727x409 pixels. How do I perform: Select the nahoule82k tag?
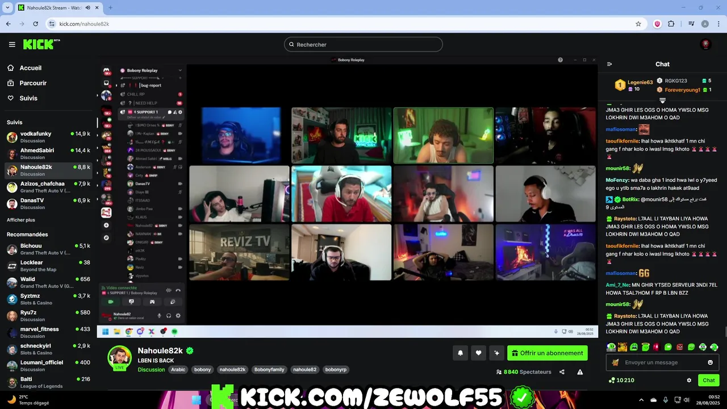(x=232, y=369)
